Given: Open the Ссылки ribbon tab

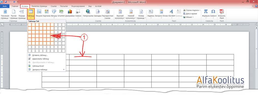Looking at the screenshot, I should click(54, 6).
